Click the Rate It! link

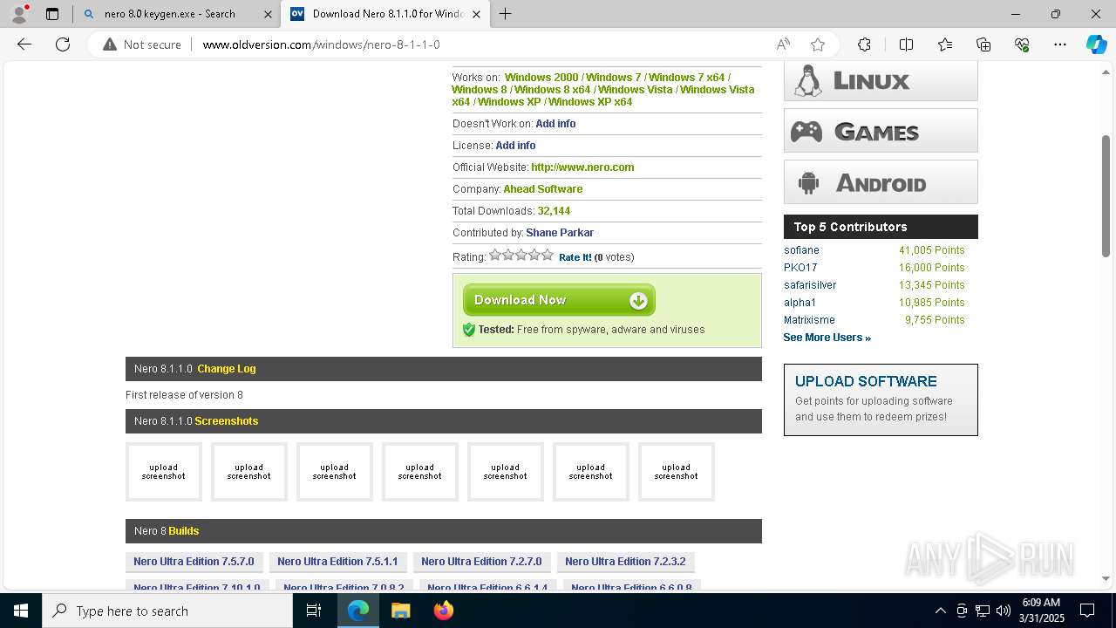(575, 257)
